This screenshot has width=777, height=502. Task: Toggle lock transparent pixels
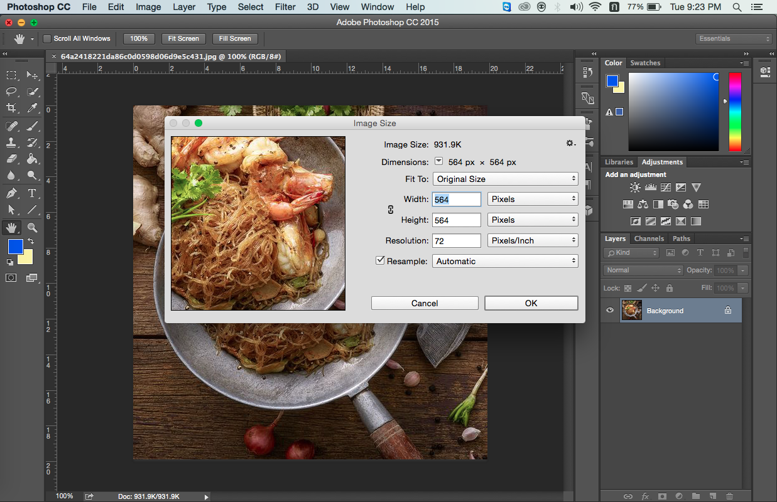click(x=627, y=288)
